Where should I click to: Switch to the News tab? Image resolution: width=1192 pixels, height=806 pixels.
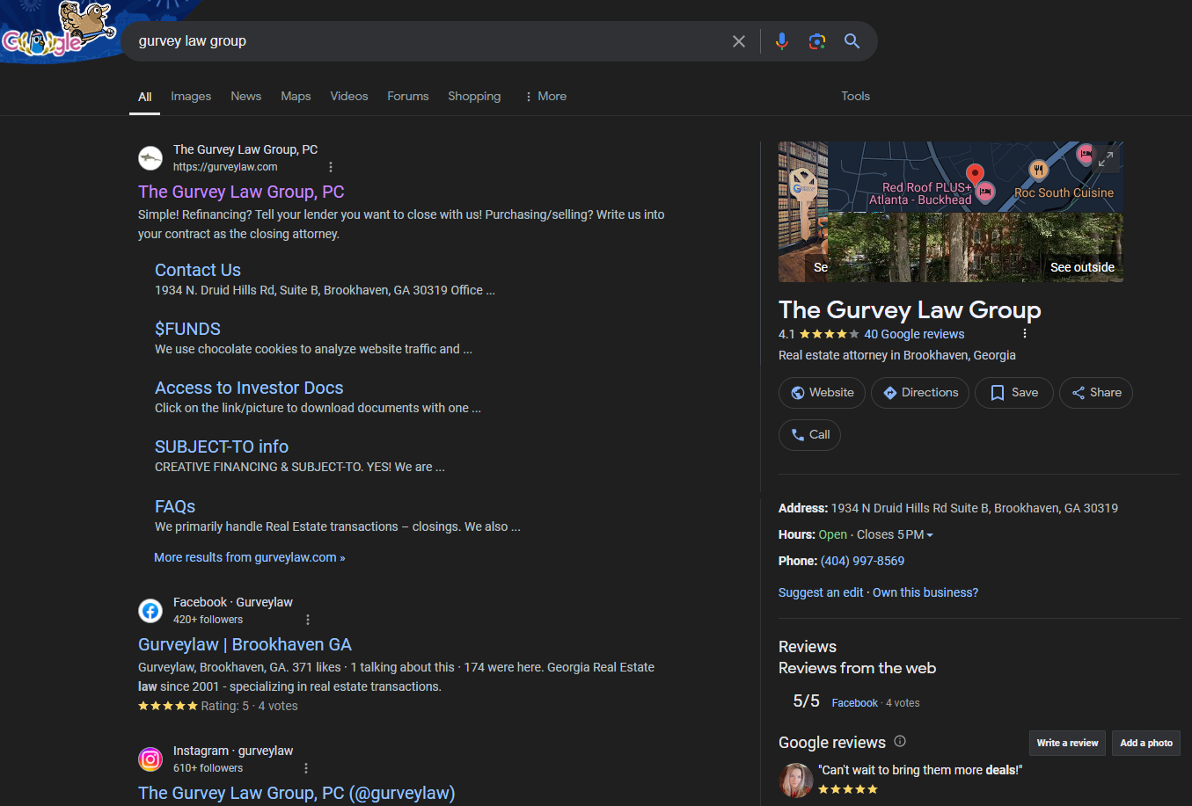coord(246,97)
